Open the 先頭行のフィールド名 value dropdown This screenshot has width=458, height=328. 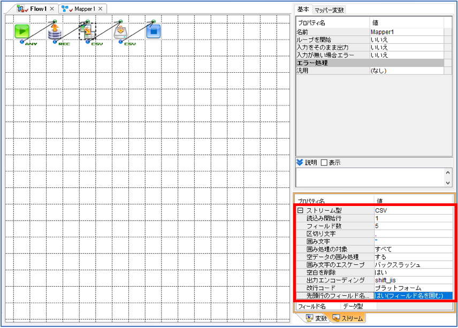click(x=413, y=295)
